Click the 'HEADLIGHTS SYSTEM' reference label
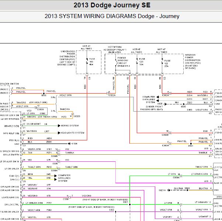Screen dimensions: 222x221 tap(72, 133)
